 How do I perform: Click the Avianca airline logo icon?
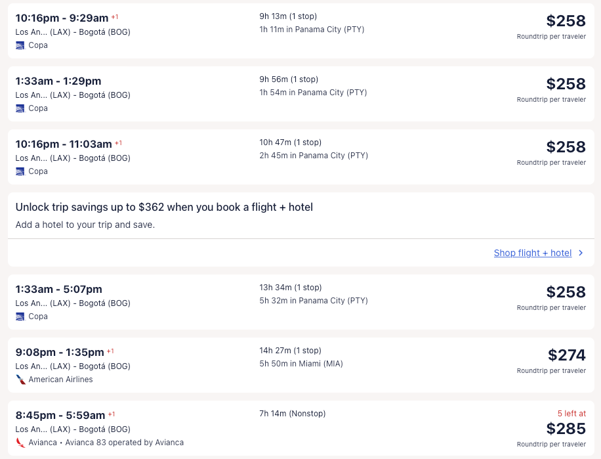21,443
